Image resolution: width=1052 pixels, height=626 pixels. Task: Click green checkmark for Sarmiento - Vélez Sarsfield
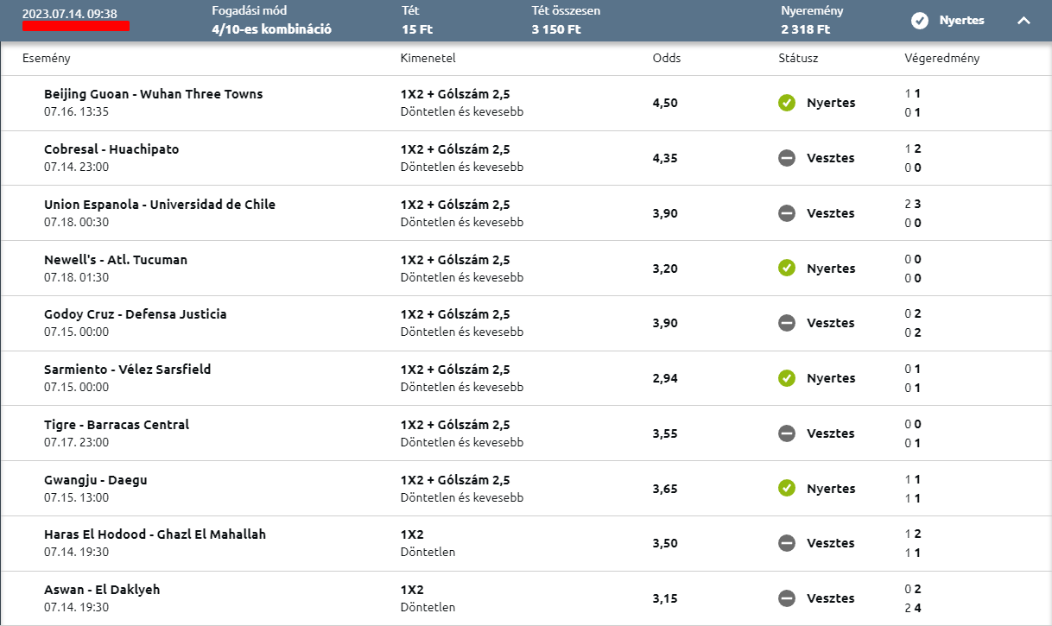tap(786, 378)
